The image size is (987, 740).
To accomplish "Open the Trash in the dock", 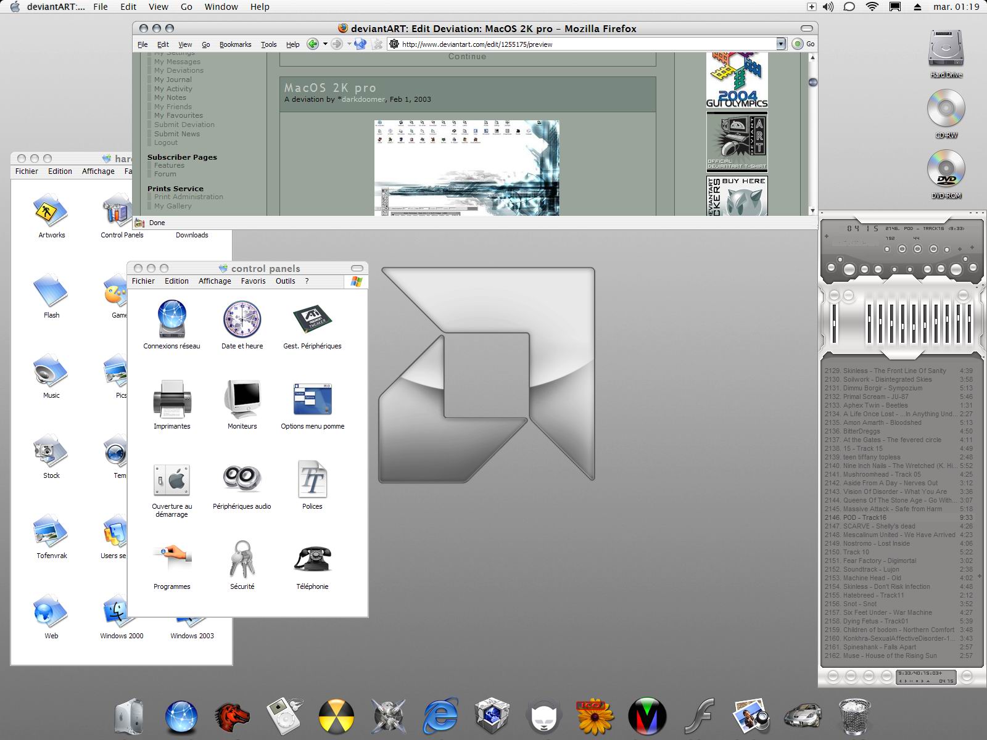I will (854, 715).
